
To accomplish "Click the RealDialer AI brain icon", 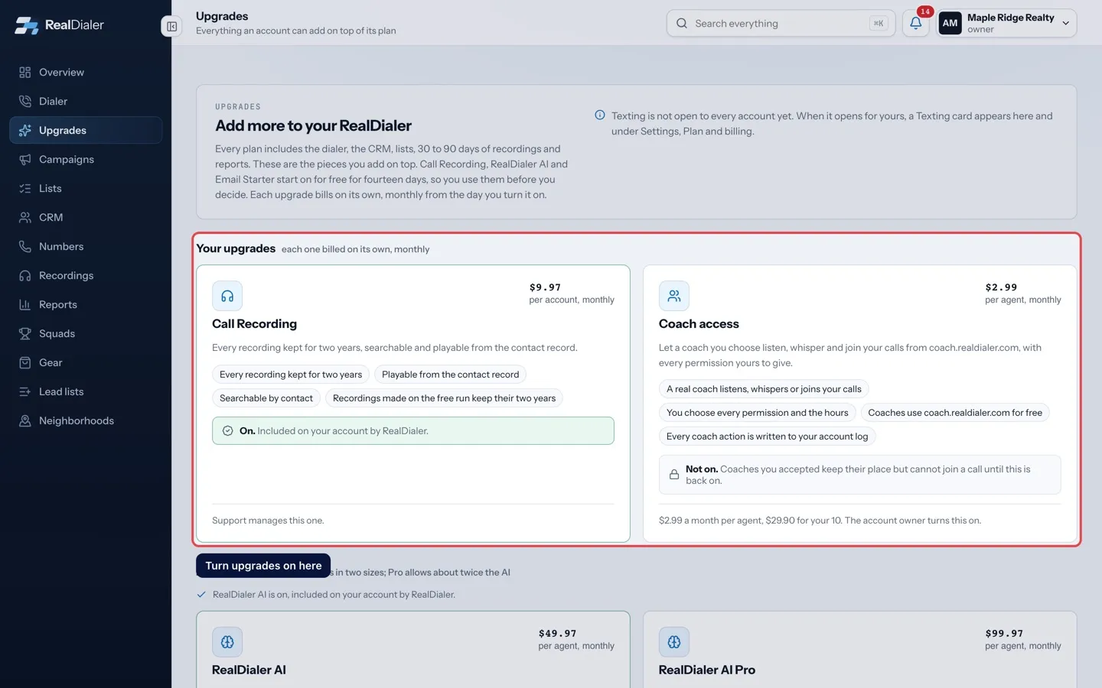I will point(227,642).
